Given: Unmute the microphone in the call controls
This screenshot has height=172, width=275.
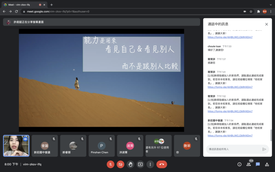Looking at the screenshot, I should click(110, 164).
